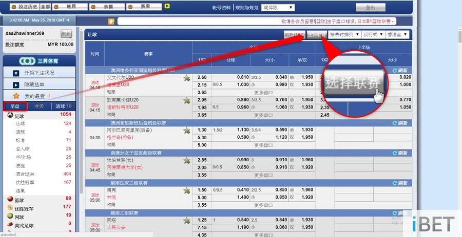Image resolution: width=462 pixels, height=237 pixels.
Task: Switch to the 今天 tab
Action: tap(39, 106)
